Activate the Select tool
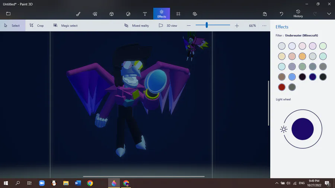The image size is (335, 188). pos(13,26)
